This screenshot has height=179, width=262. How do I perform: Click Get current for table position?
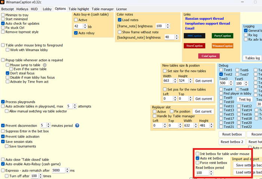(204, 99)
